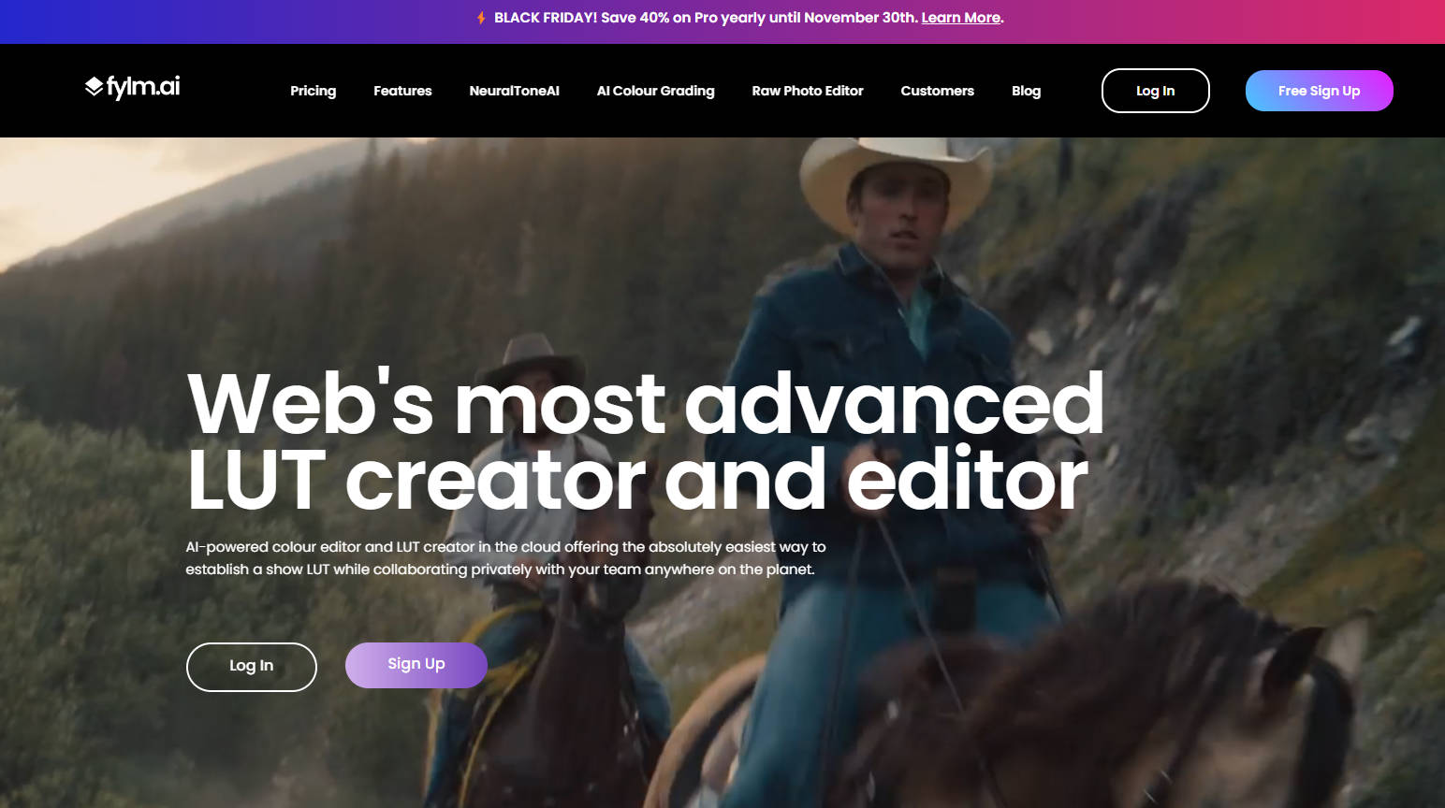Click the lightning bolt icon in banner

(x=481, y=18)
